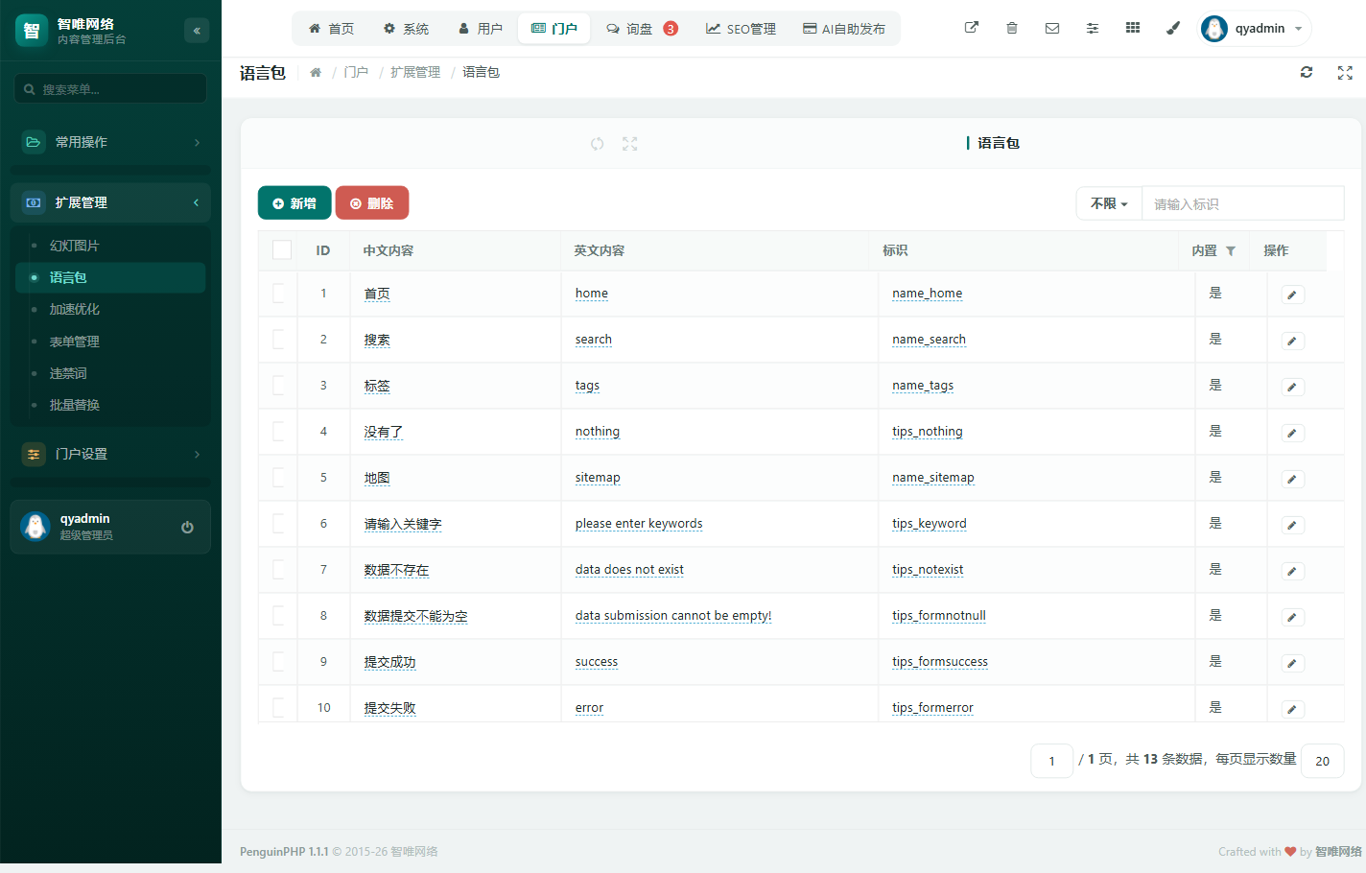Collapse the 扩展管理 sidebar group

[110, 202]
